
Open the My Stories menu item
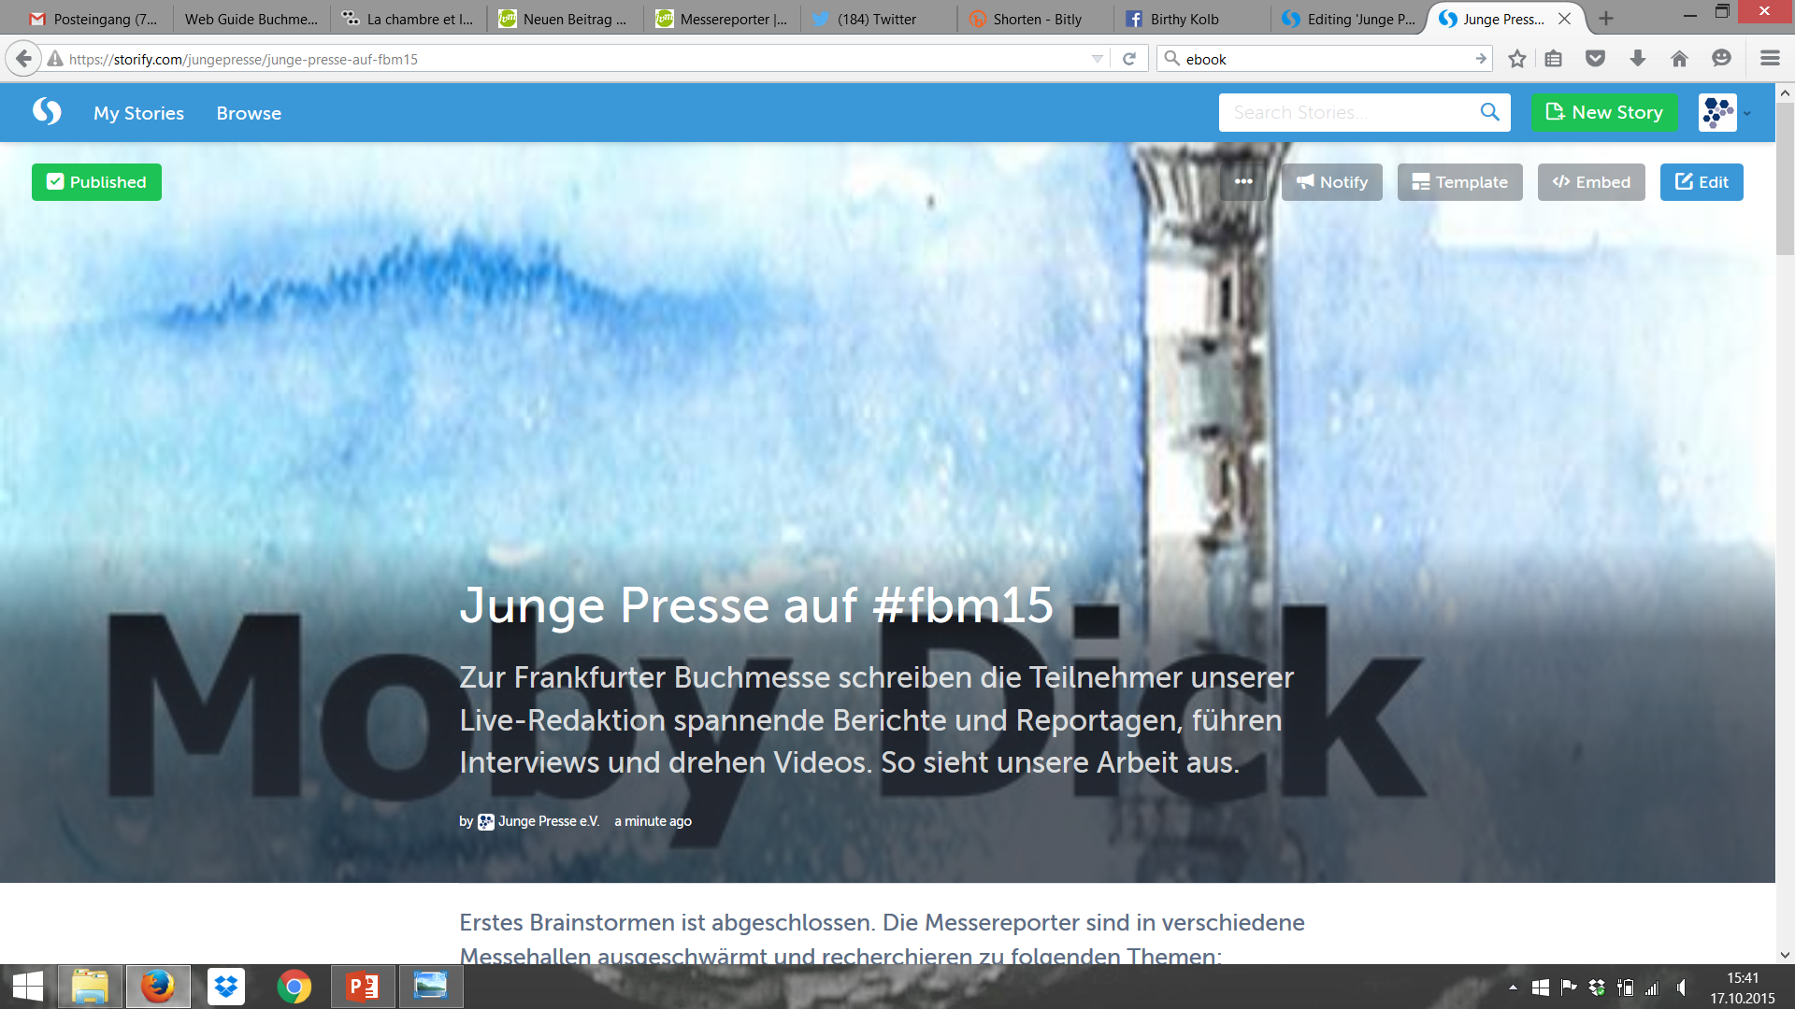(x=138, y=113)
